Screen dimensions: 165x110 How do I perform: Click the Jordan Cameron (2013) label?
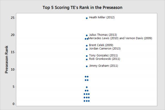(105, 48)
